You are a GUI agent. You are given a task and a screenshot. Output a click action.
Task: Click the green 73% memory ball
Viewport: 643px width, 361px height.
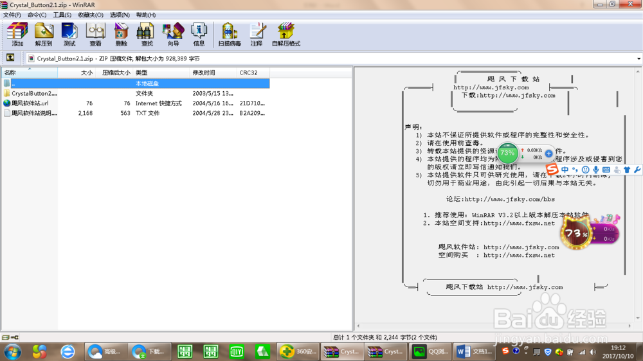coord(507,154)
